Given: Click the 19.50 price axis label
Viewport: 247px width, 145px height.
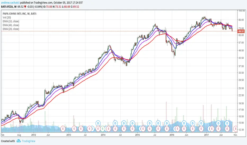Looking at the screenshot, I should pos(241,103).
